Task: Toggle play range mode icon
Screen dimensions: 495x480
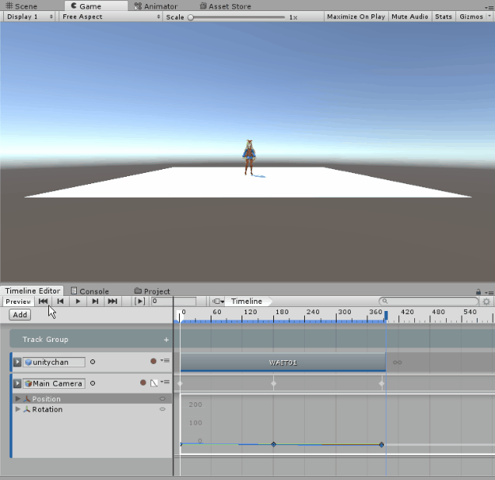Action: click(139, 301)
